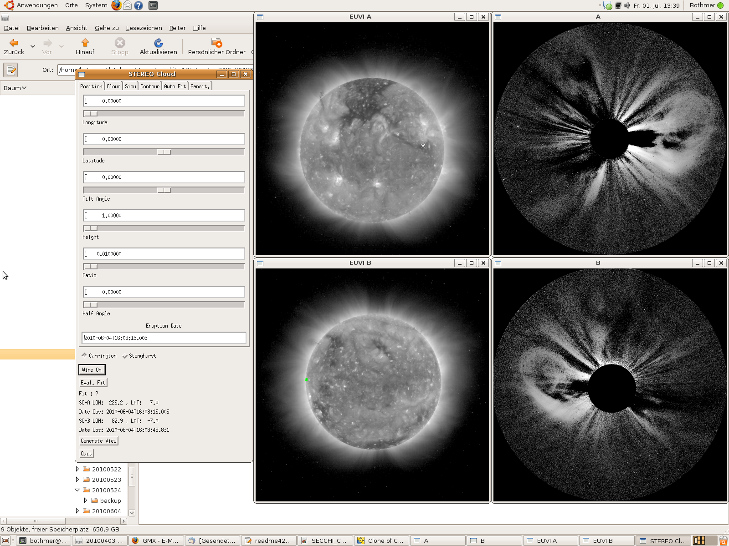Click the Height slider handle
Image resolution: width=729 pixels, height=546 pixels.
90,228
